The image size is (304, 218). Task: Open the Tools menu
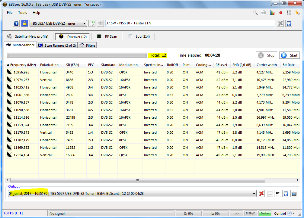(22, 13)
